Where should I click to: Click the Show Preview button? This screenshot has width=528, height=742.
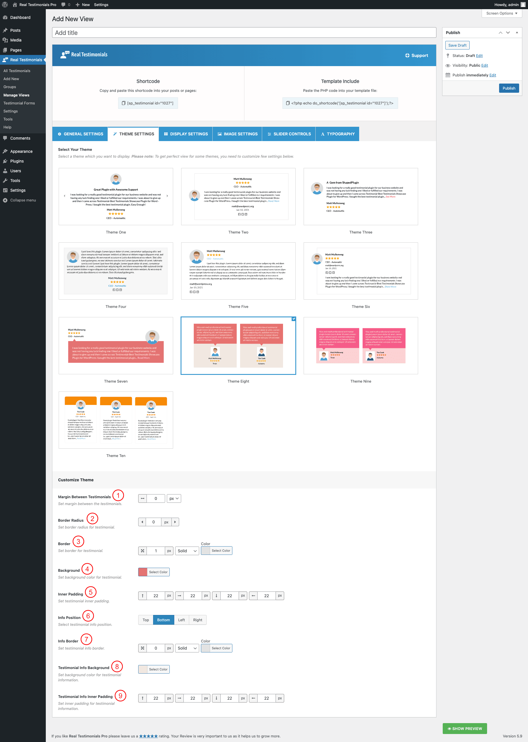click(x=464, y=728)
